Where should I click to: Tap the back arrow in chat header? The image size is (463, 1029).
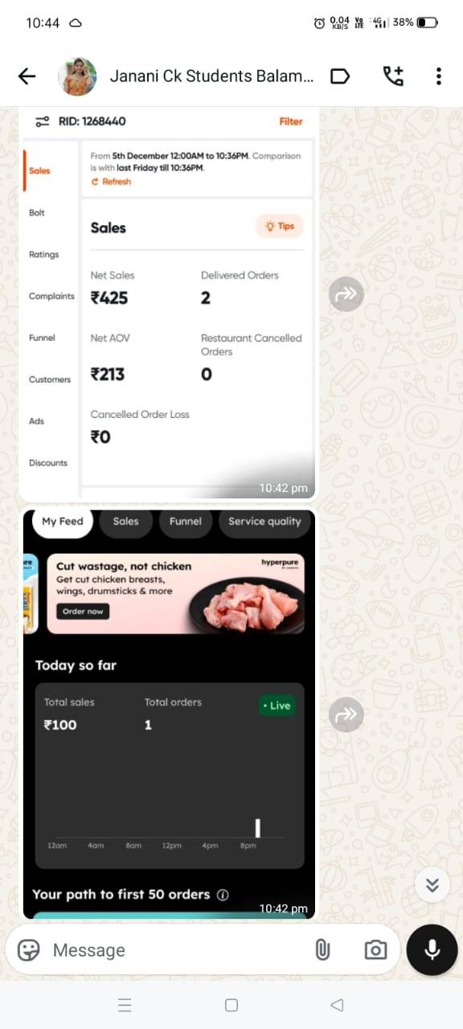click(27, 76)
